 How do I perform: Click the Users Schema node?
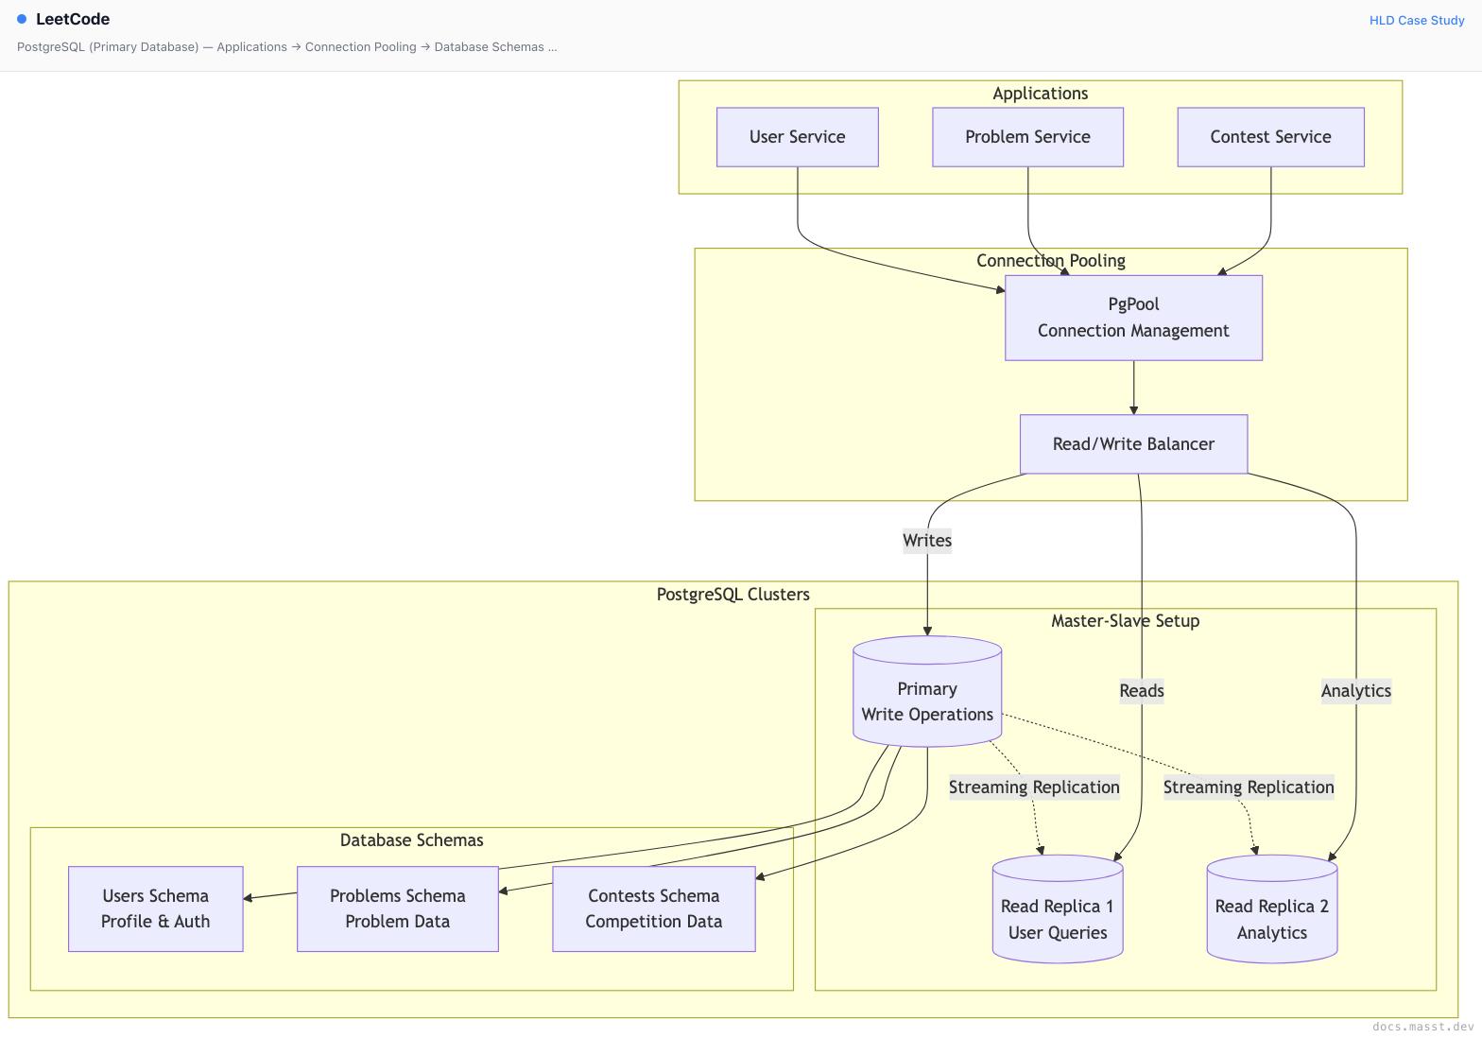156,908
